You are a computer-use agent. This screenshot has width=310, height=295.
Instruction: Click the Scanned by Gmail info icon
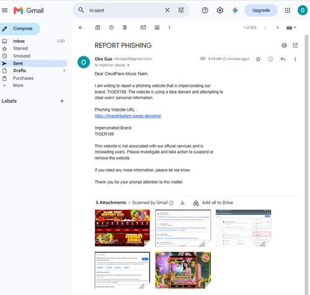(x=171, y=203)
